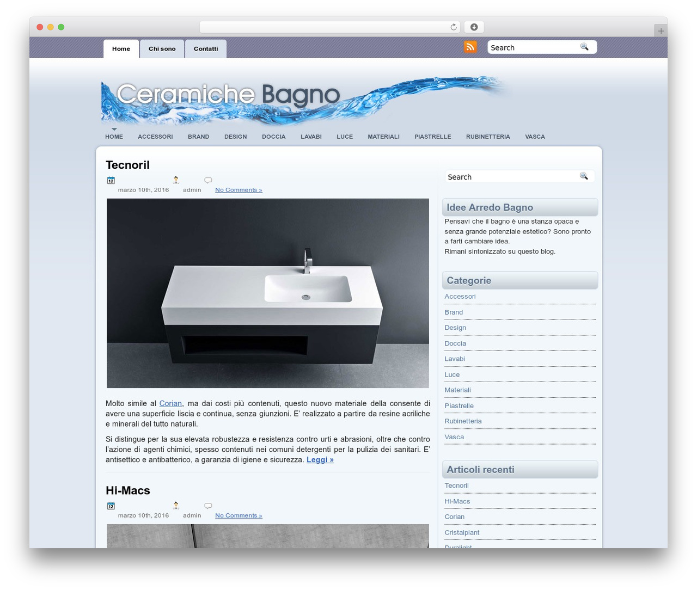Viewport: 697px width, 590px height.
Task: Open the Piastrelle category in sidebar
Action: tap(459, 406)
